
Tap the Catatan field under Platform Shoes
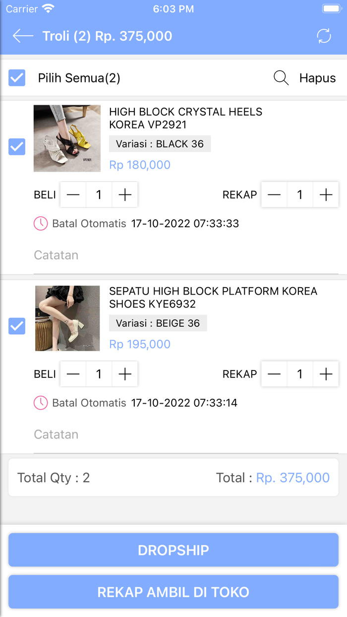tap(186, 434)
